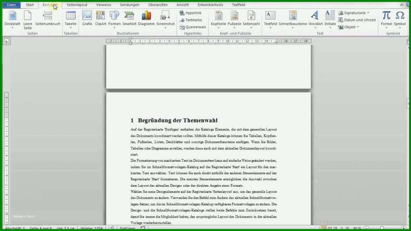Screen dimensions: 411x231
Task: Insert a picture using Grafik
Action: (87, 19)
